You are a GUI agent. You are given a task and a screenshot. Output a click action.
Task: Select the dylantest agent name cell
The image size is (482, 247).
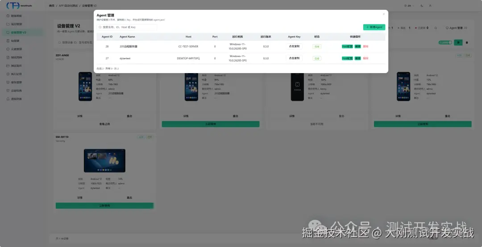(x=125, y=58)
